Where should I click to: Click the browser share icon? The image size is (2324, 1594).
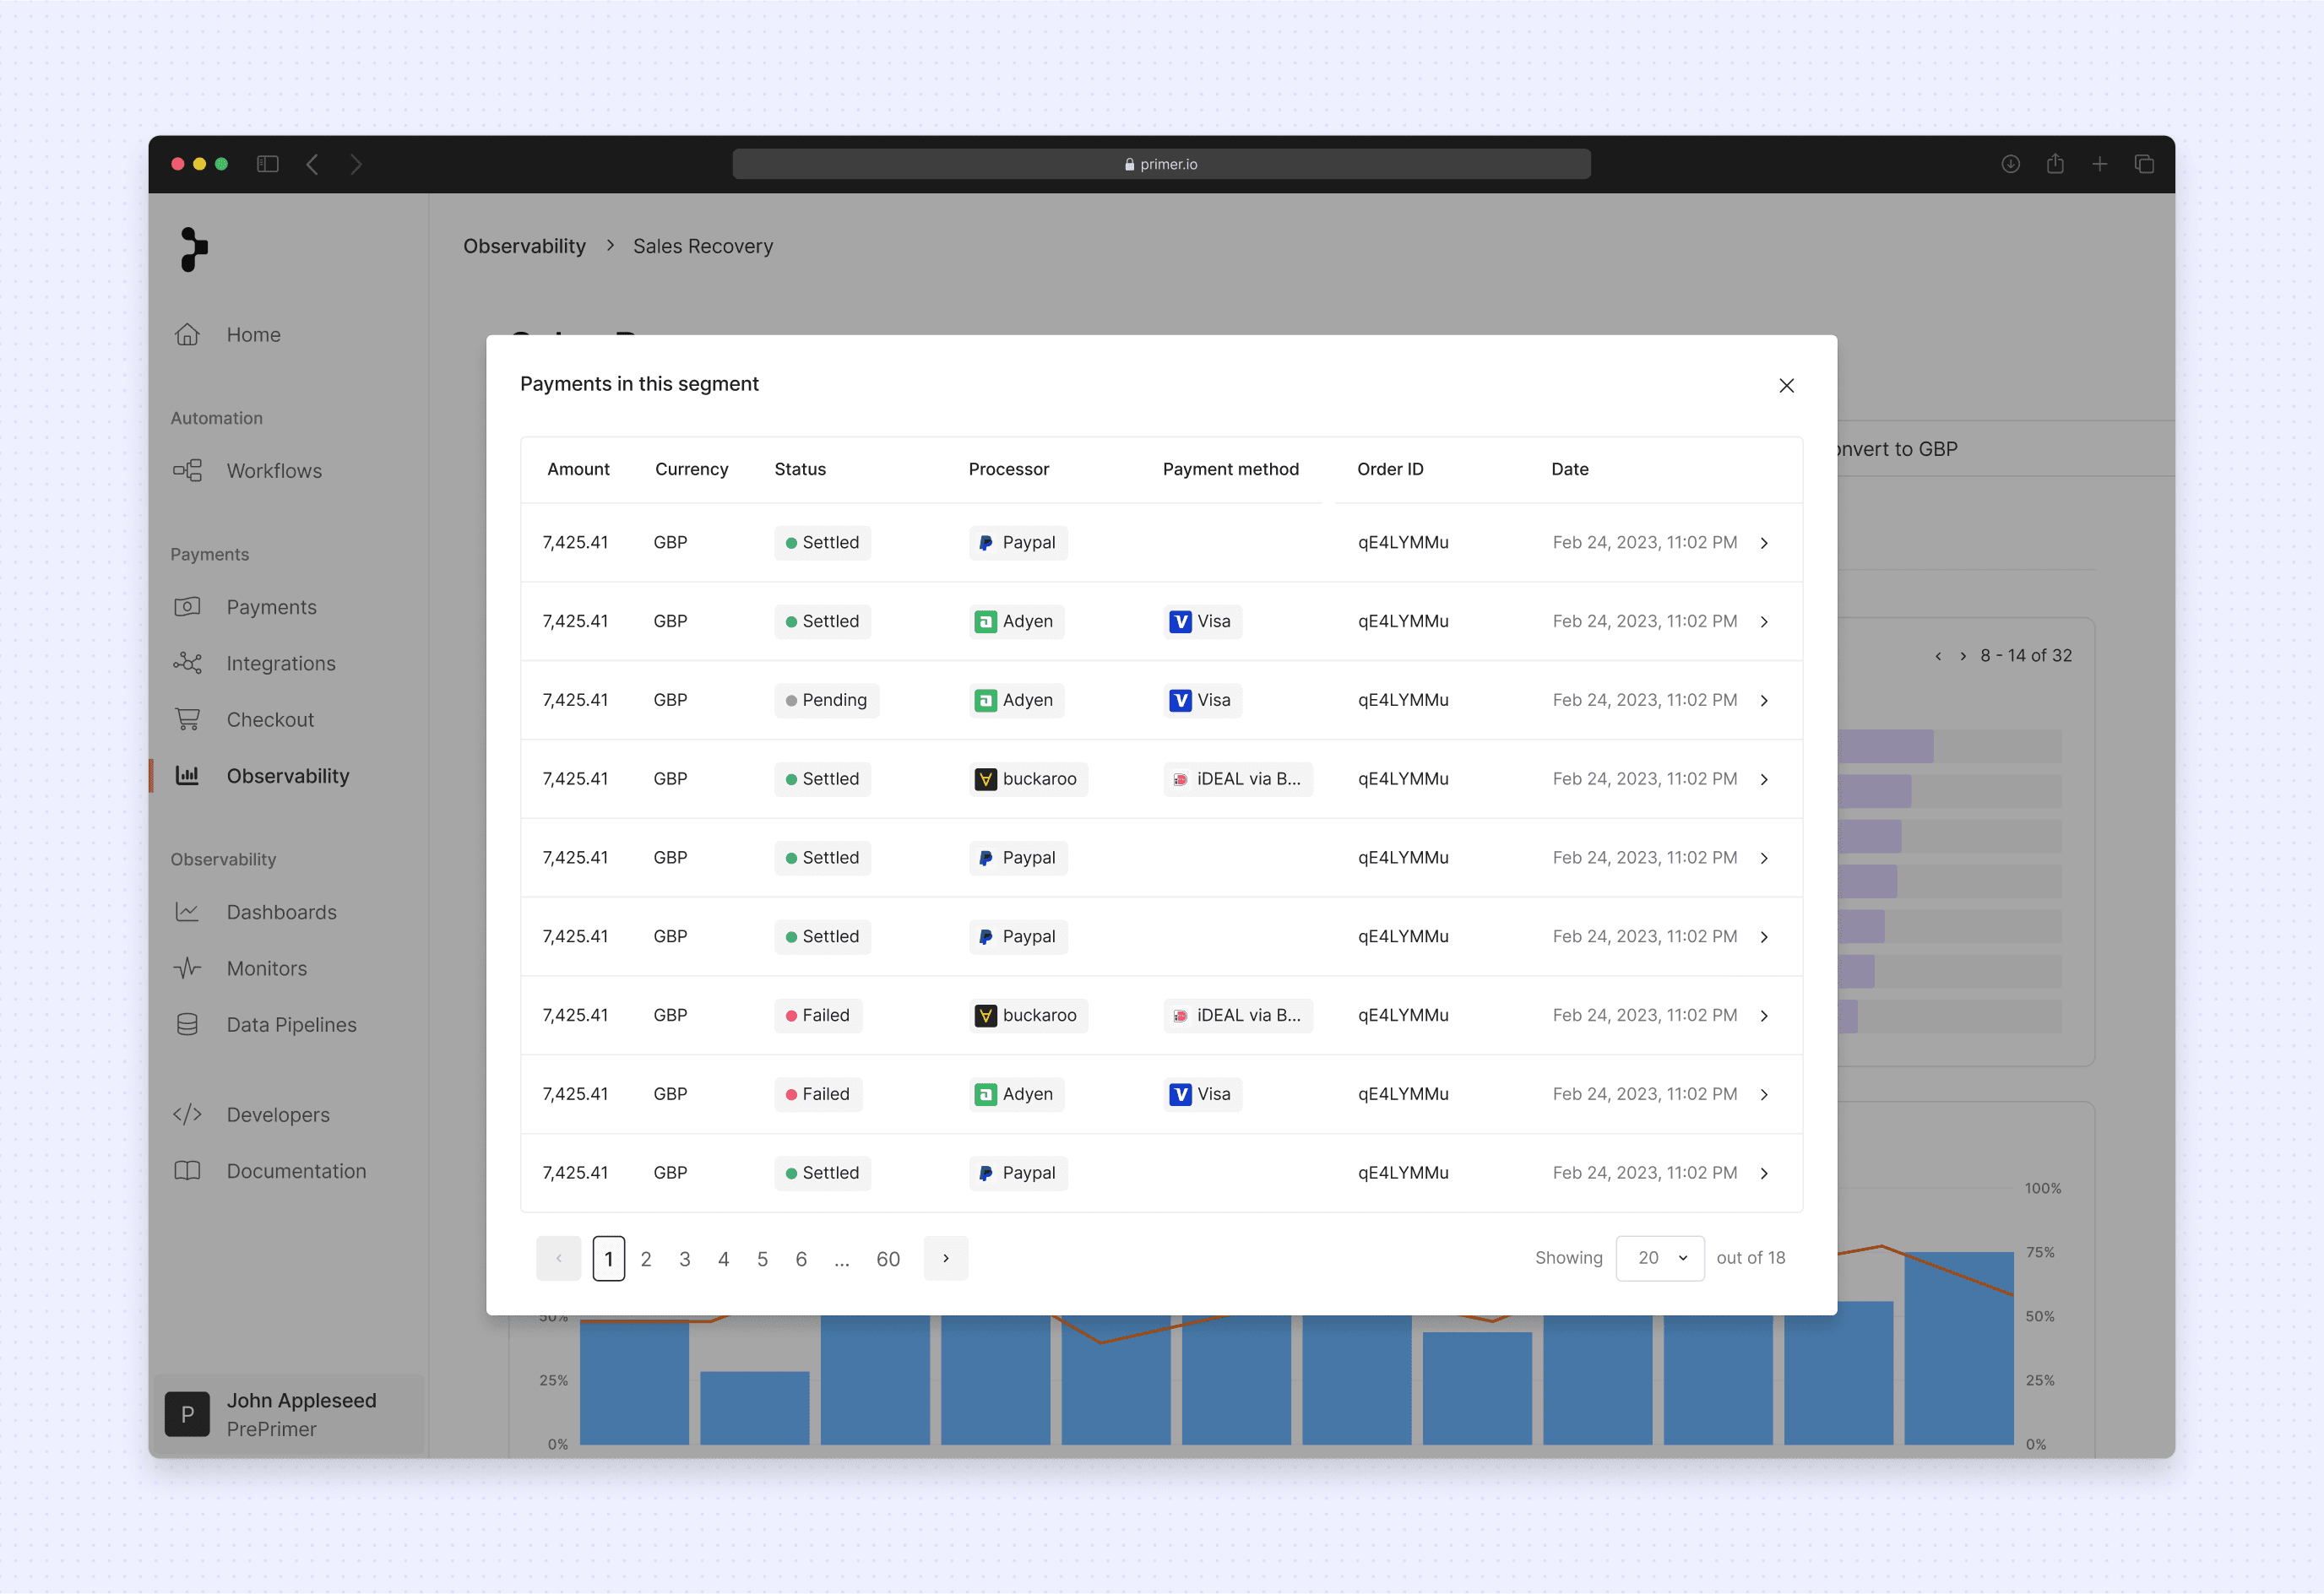[2055, 163]
